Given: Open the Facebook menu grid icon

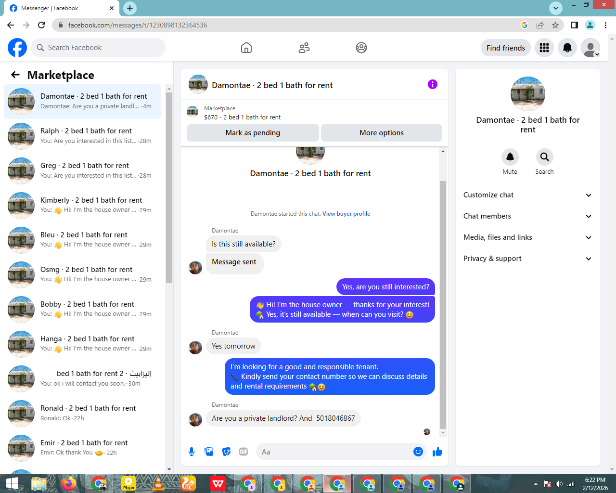Looking at the screenshot, I should click(544, 48).
